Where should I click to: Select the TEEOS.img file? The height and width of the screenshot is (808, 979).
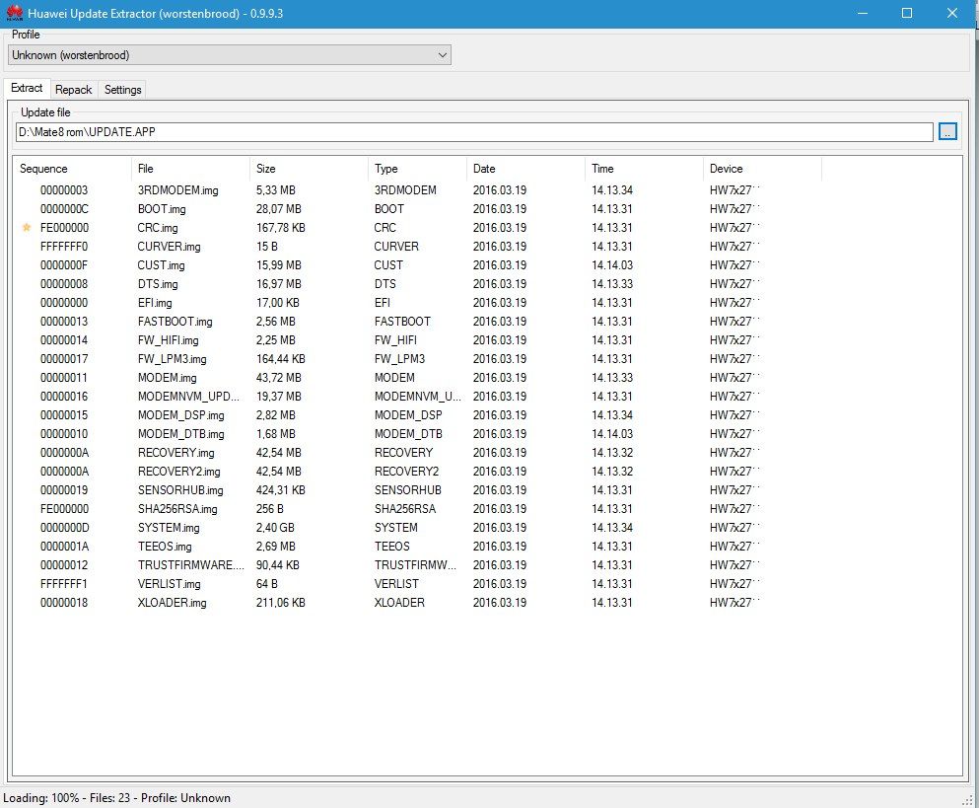[x=165, y=547]
